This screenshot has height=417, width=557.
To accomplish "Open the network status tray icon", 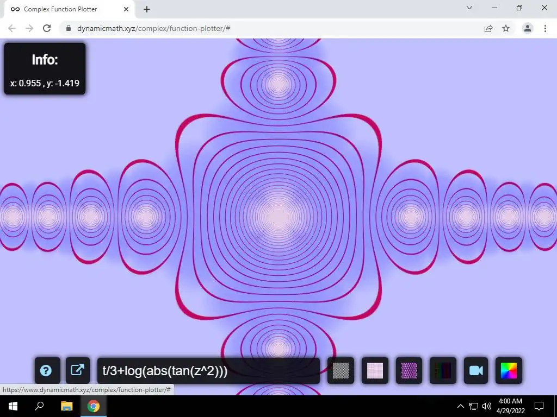I will click(474, 406).
